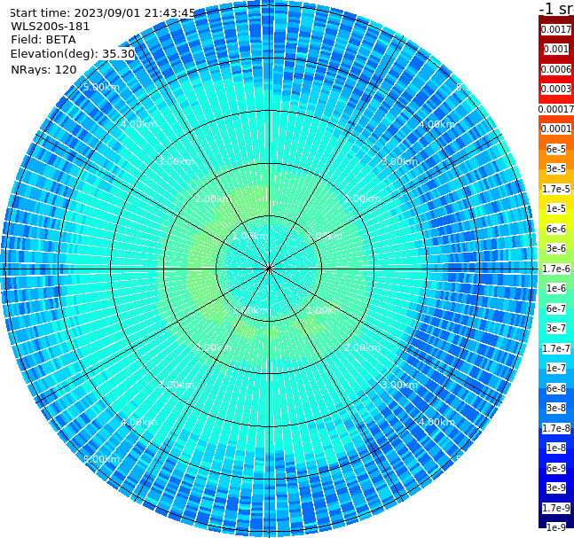Pick the yellow 1e-5 color band

coord(556,208)
